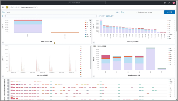Open the filter options icon beside the filter bar
The image size is (178, 101).
(2, 16)
